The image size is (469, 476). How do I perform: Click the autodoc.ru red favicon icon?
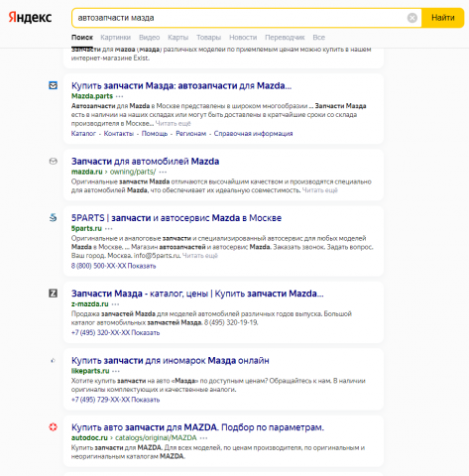click(x=53, y=427)
